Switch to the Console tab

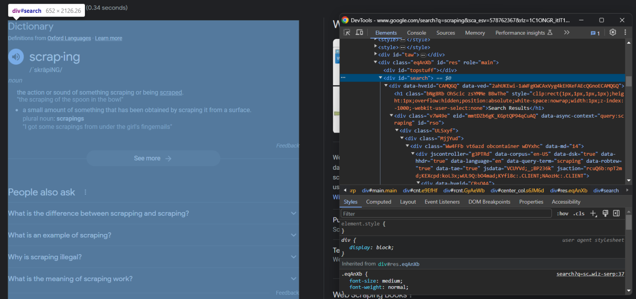pos(416,33)
